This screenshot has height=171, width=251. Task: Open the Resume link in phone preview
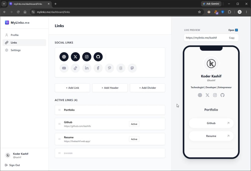pyautogui.click(x=211, y=136)
